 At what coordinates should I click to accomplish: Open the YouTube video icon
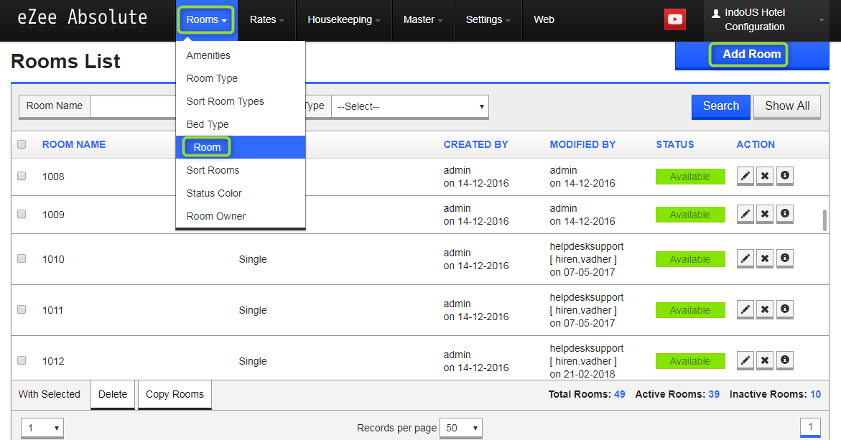(674, 19)
